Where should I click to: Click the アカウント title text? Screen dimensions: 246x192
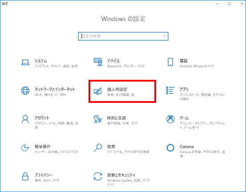coord(42,118)
